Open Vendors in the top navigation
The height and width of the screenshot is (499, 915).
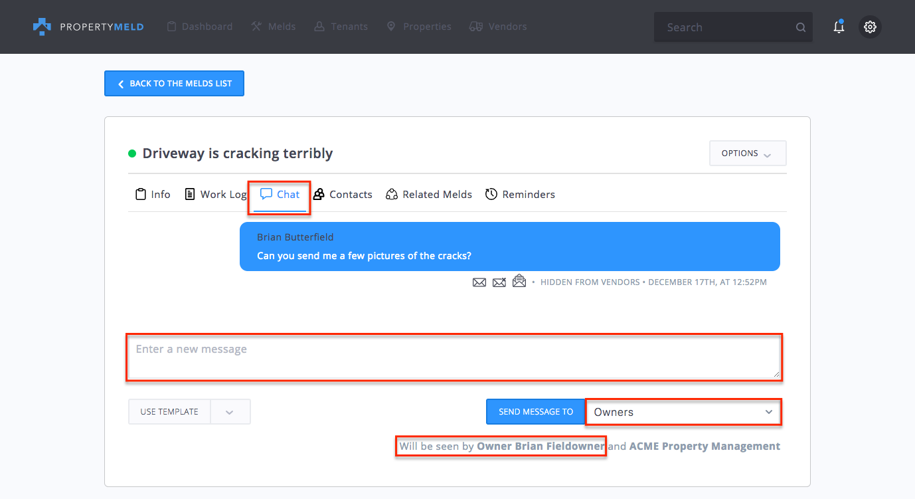[498, 27]
